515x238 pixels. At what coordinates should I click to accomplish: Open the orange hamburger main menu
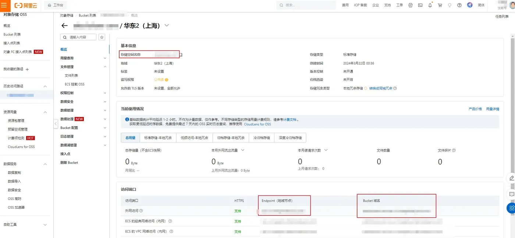(4, 5)
